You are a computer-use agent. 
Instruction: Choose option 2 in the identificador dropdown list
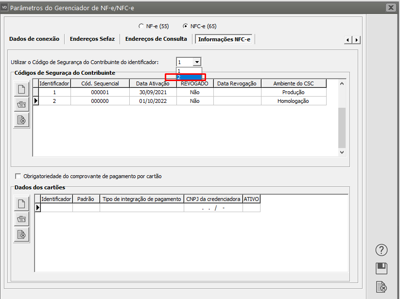[185, 77]
